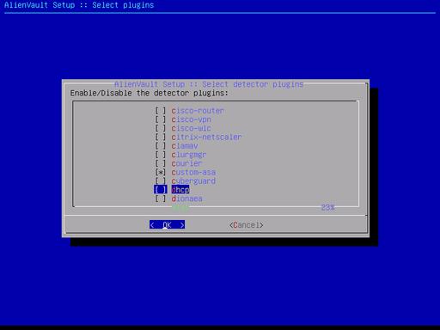The width and height of the screenshot is (440, 330).
Task: Uncheck the custom-asa checkbox
Action: tap(161, 173)
